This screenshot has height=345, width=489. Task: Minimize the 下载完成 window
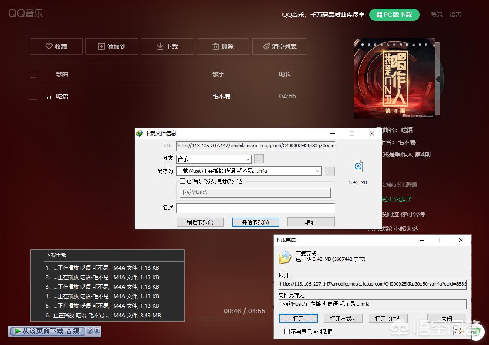[x=422, y=240]
